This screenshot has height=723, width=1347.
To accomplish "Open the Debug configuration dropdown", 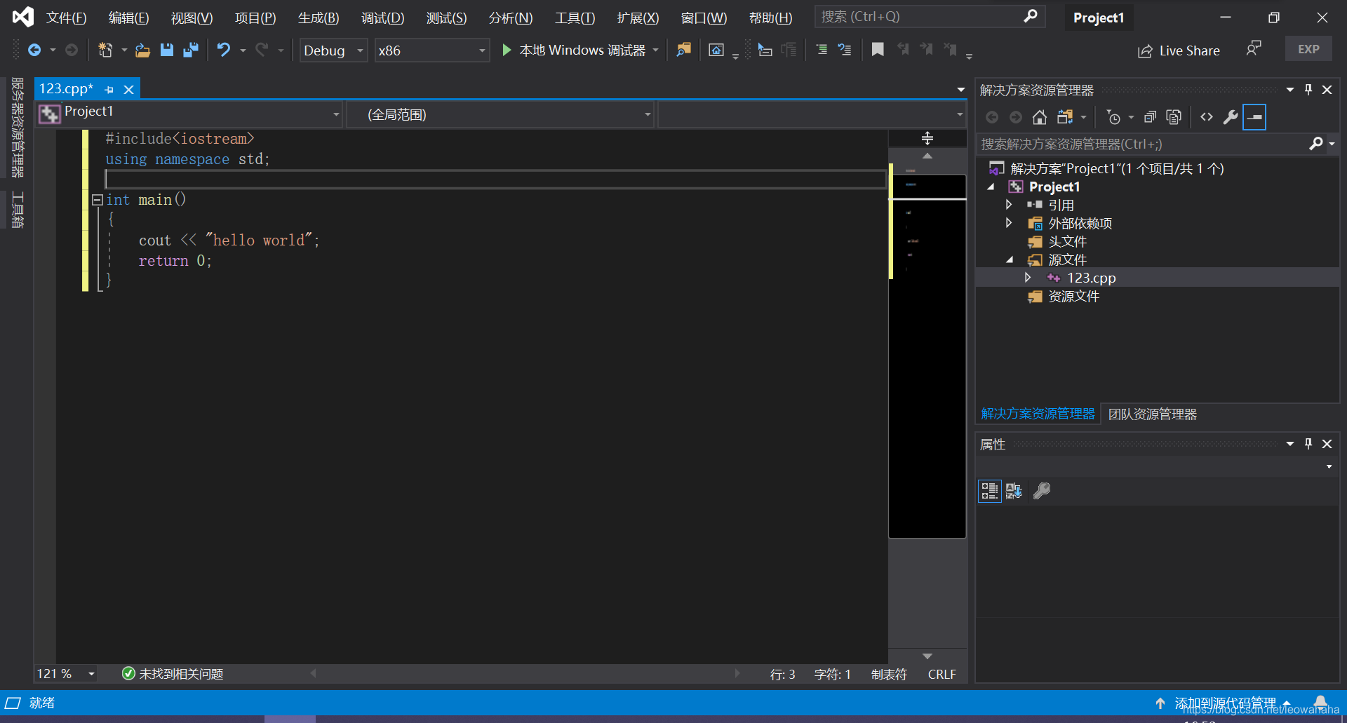I will [x=333, y=50].
